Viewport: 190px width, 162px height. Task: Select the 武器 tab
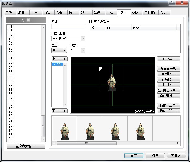(x=61, y=13)
